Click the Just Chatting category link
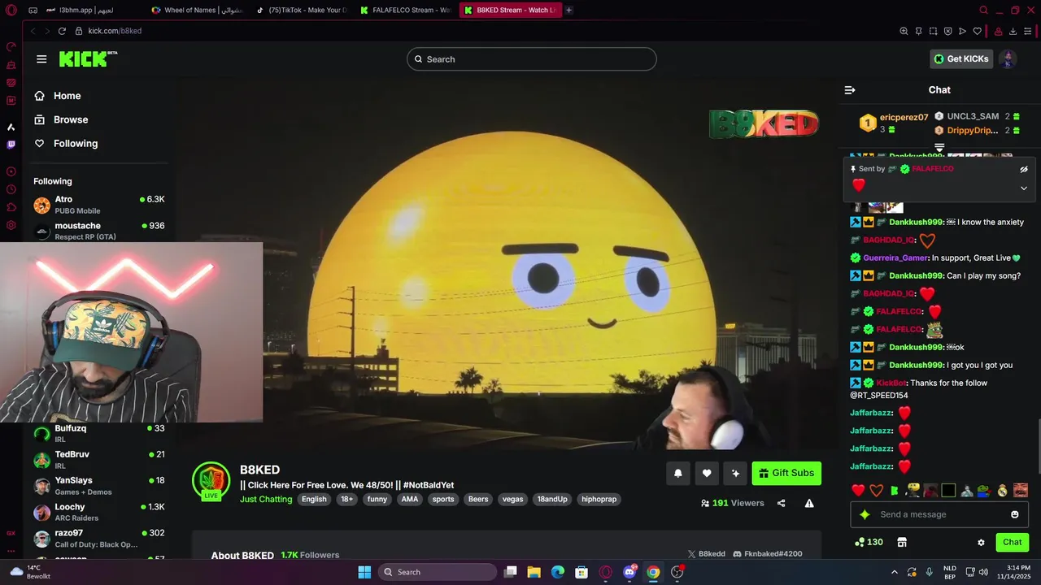 click(x=266, y=499)
